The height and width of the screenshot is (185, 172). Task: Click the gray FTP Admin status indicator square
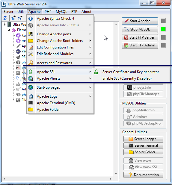(163, 45)
